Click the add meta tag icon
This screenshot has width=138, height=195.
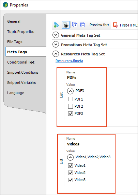[56, 25]
